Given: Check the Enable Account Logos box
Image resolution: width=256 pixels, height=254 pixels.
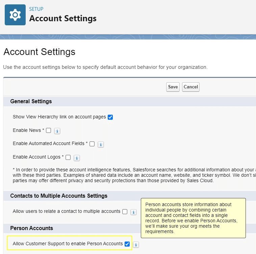Looking at the screenshot, I should pyautogui.click(x=68, y=157).
